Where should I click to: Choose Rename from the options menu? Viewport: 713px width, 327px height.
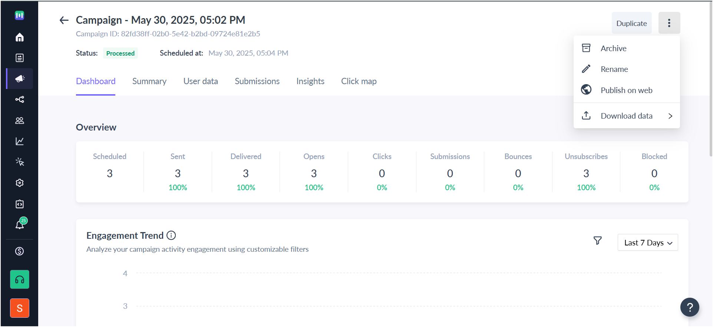point(627,69)
